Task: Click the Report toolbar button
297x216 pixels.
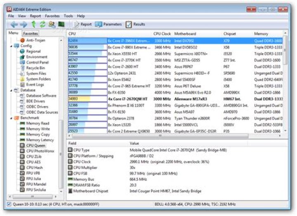Action: 82,24
